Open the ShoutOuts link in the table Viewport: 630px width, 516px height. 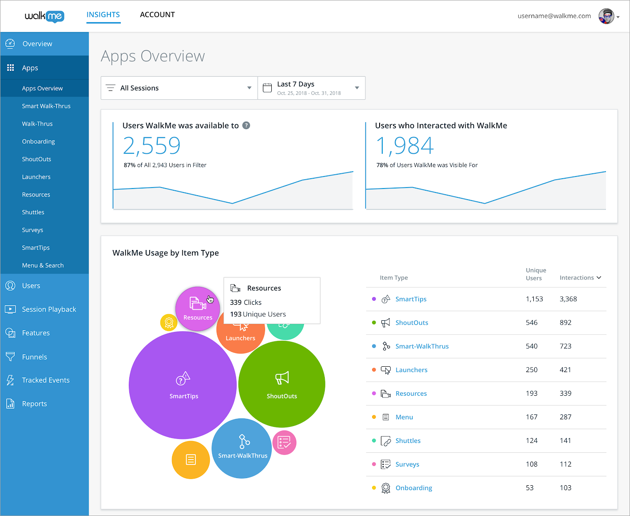412,323
